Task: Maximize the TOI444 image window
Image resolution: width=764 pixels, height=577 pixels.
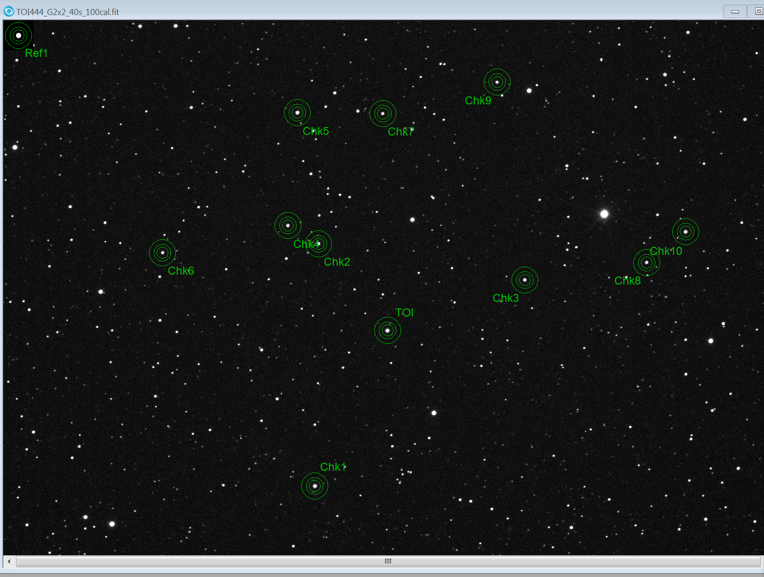Action: click(x=758, y=11)
